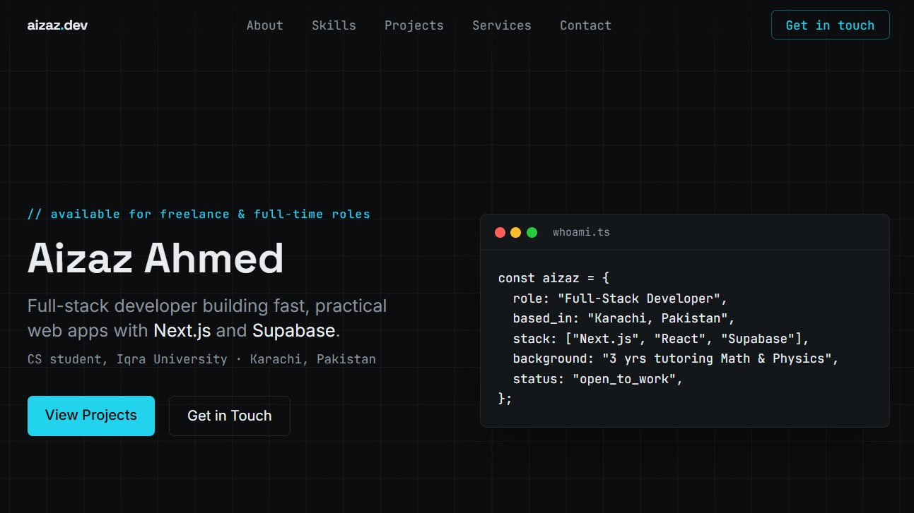
Task: Navigate to Projects in the navbar
Action: click(x=414, y=25)
